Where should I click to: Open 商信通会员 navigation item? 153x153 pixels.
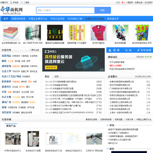pyautogui.click(x=113, y=19)
